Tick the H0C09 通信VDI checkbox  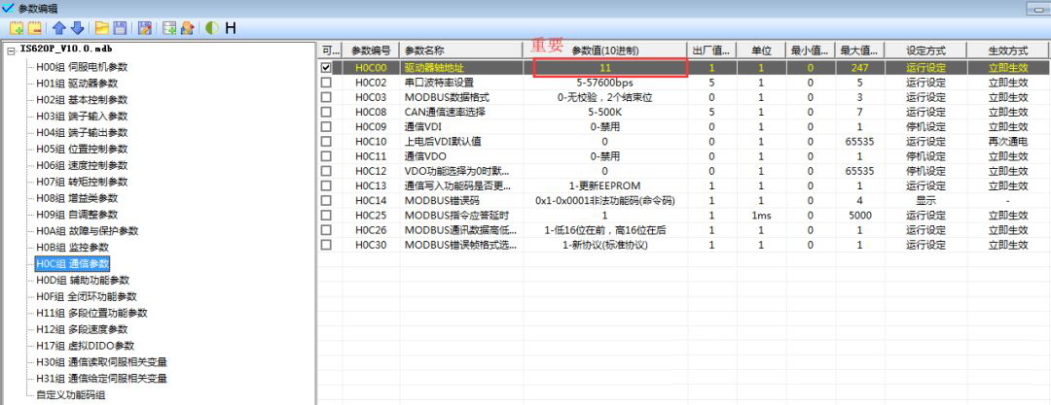tap(326, 126)
